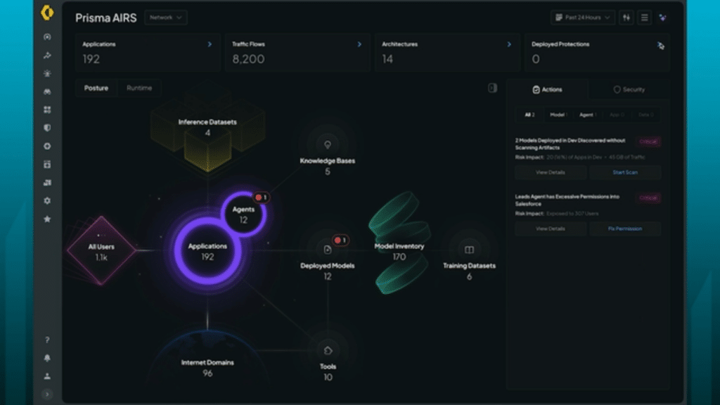The width and height of the screenshot is (720, 405).
Task: Open the gear settings sidebar icon
Action: pos(47,200)
